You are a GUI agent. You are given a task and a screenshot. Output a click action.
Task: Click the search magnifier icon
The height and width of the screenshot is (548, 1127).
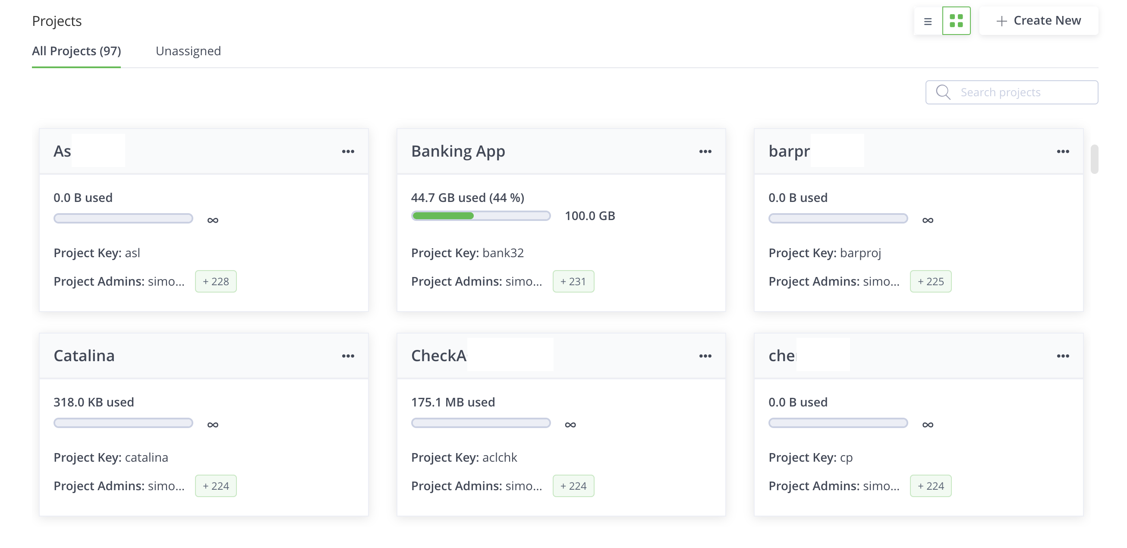[943, 92]
